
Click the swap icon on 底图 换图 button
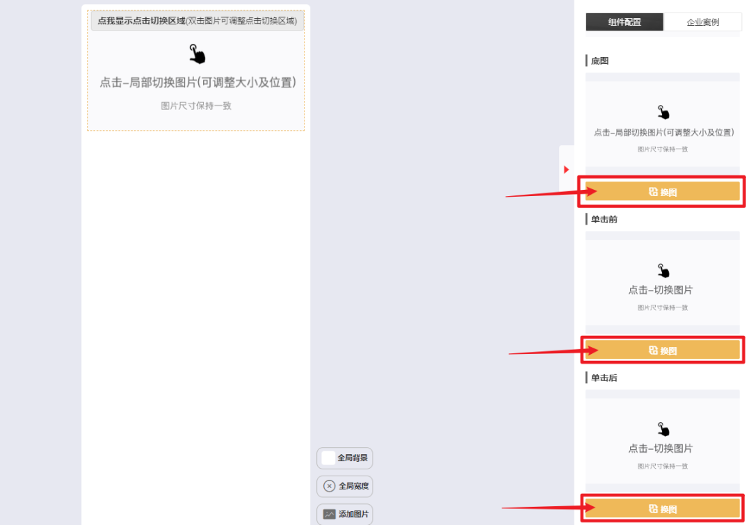(x=653, y=192)
